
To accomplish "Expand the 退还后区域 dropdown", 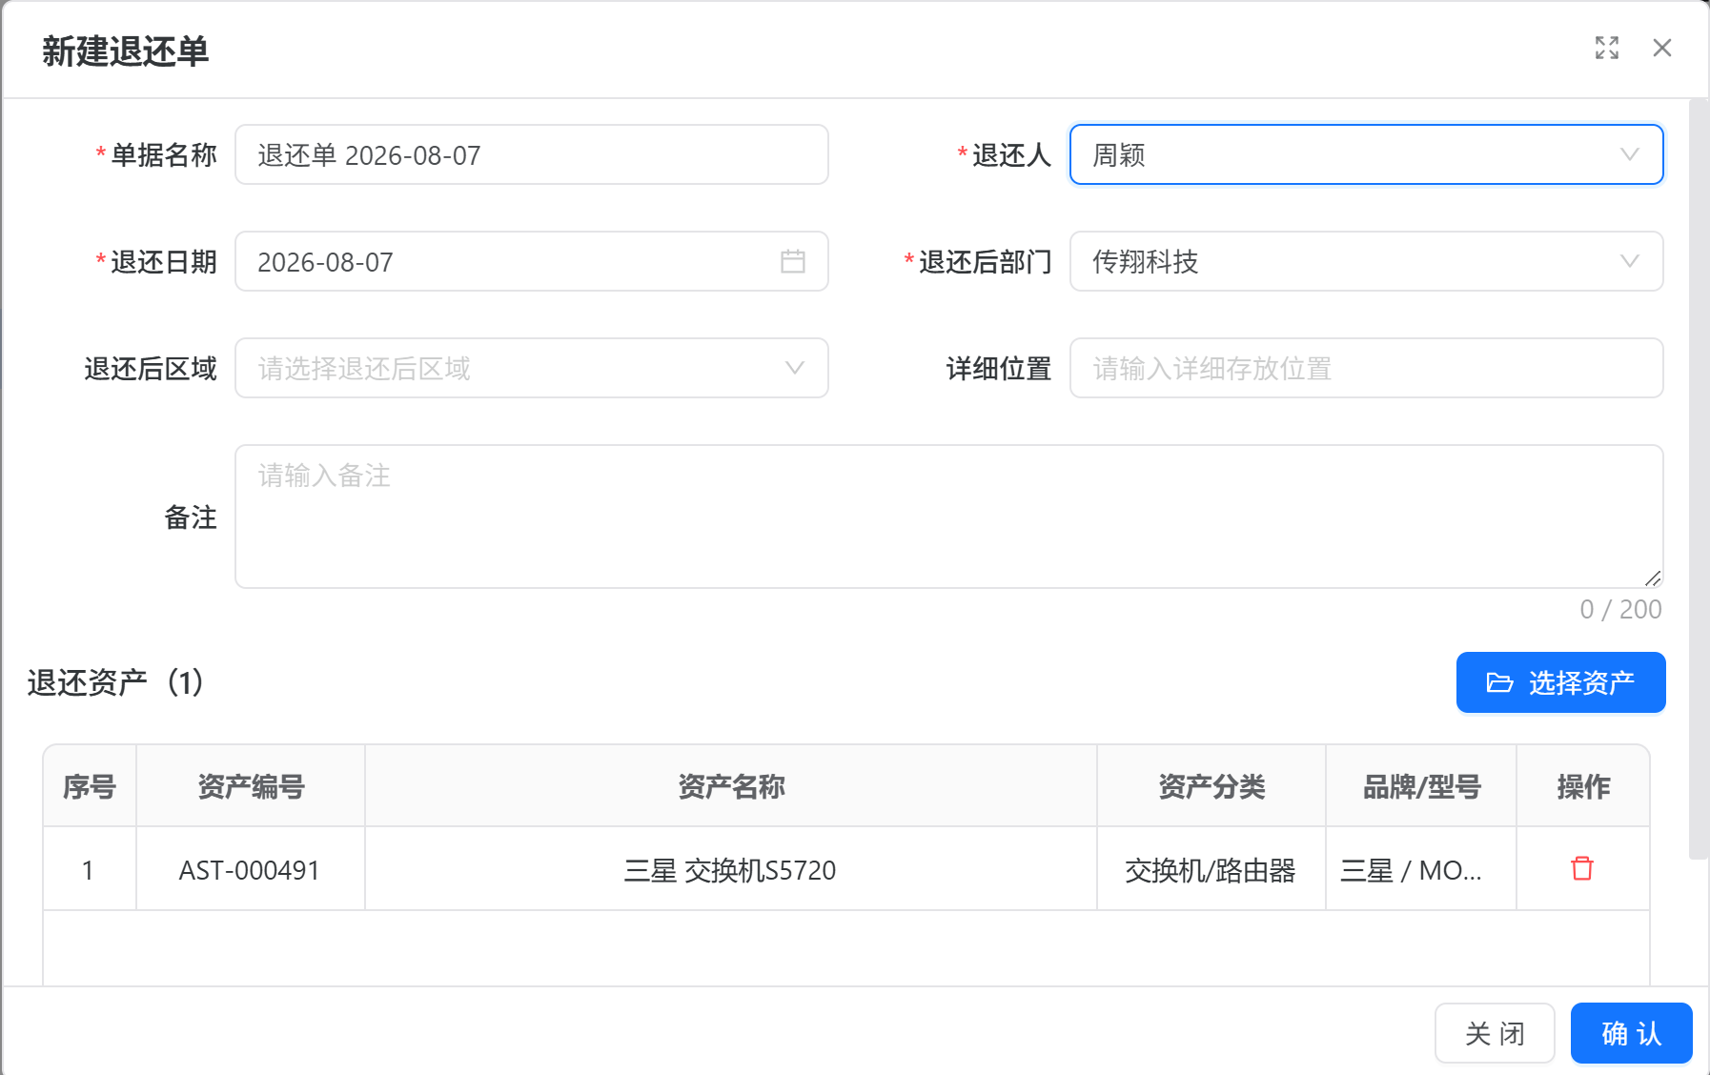I will pos(532,368).
